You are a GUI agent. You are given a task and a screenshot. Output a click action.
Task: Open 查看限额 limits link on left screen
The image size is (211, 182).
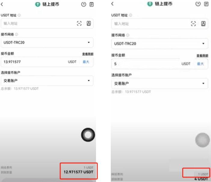coord(88,54)
